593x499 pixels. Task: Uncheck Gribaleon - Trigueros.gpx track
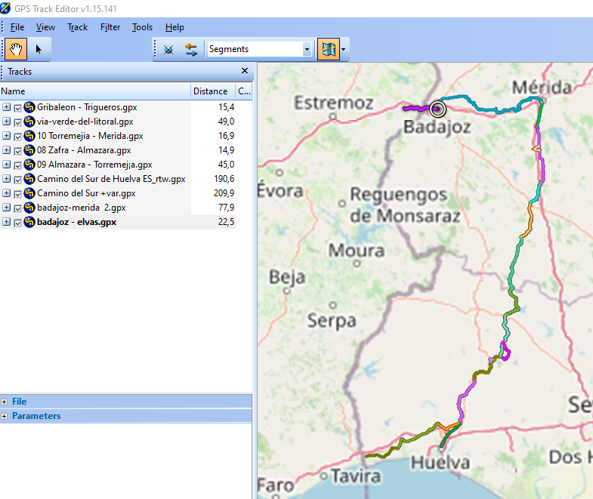click(17, 108)
